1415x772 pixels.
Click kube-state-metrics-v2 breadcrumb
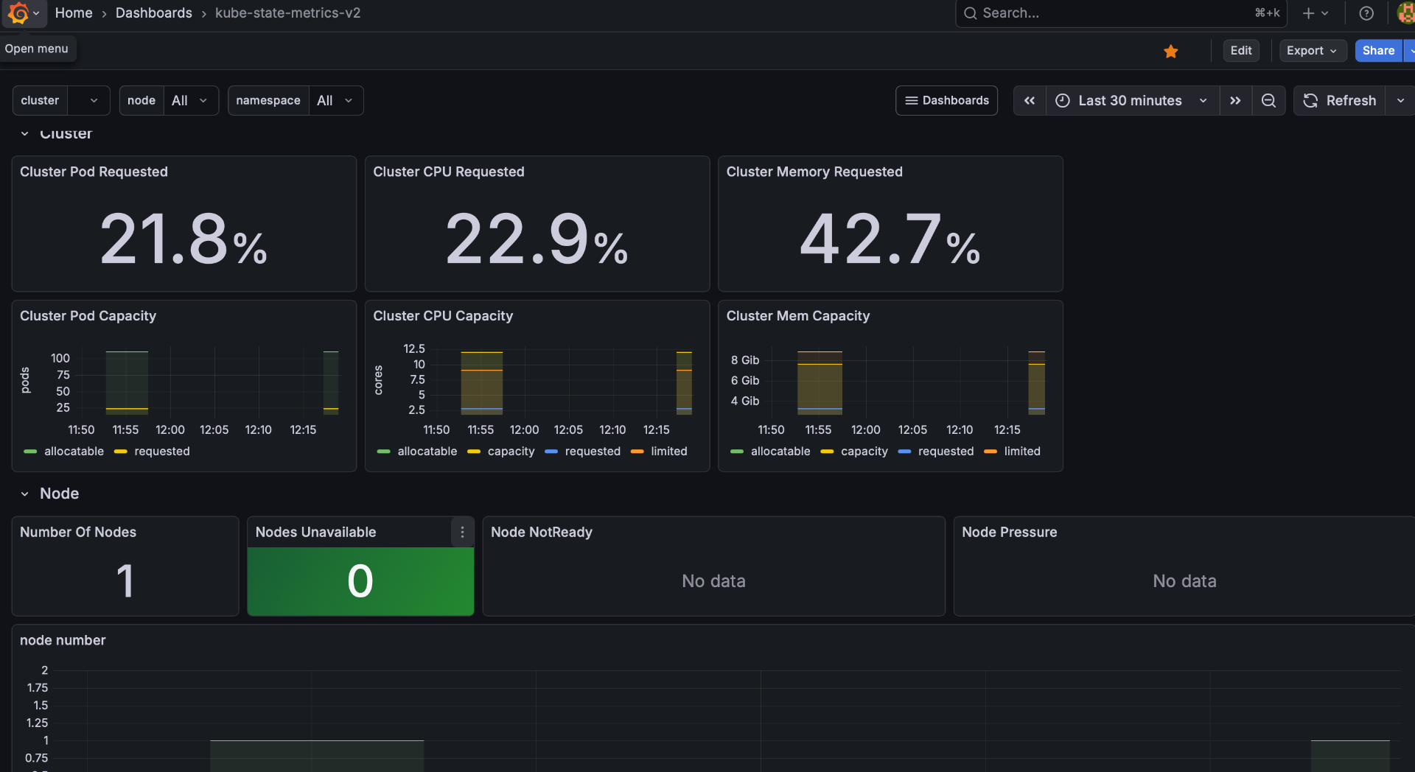[287, 13]
